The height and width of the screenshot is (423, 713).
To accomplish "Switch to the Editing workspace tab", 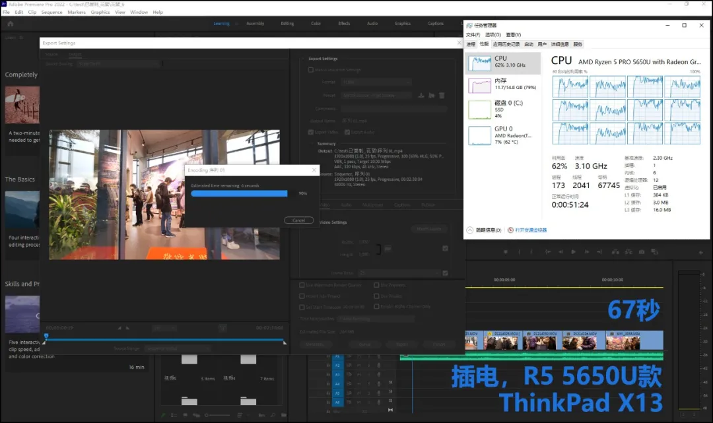I will [x=287, y=24].
